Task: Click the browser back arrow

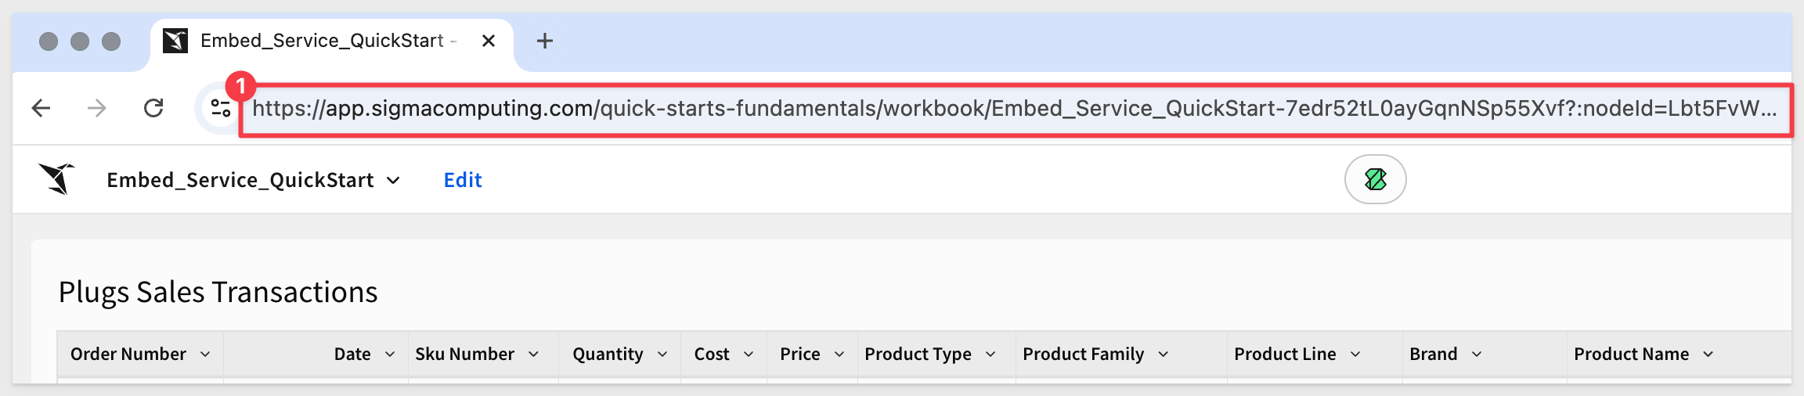Action: click(x=41, y=108)
